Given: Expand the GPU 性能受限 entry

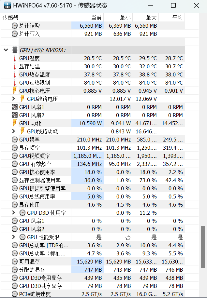Looking at the screenshot, I should (14, 237).
